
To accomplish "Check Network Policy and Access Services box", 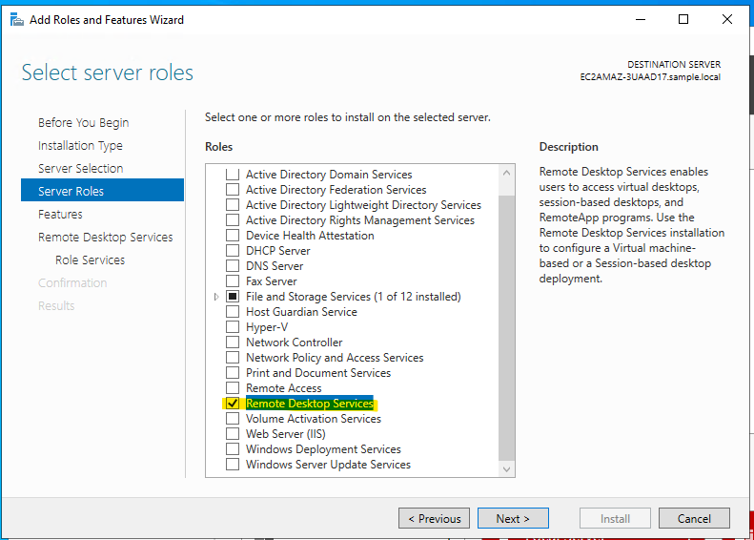I will (x=233, y=358).
